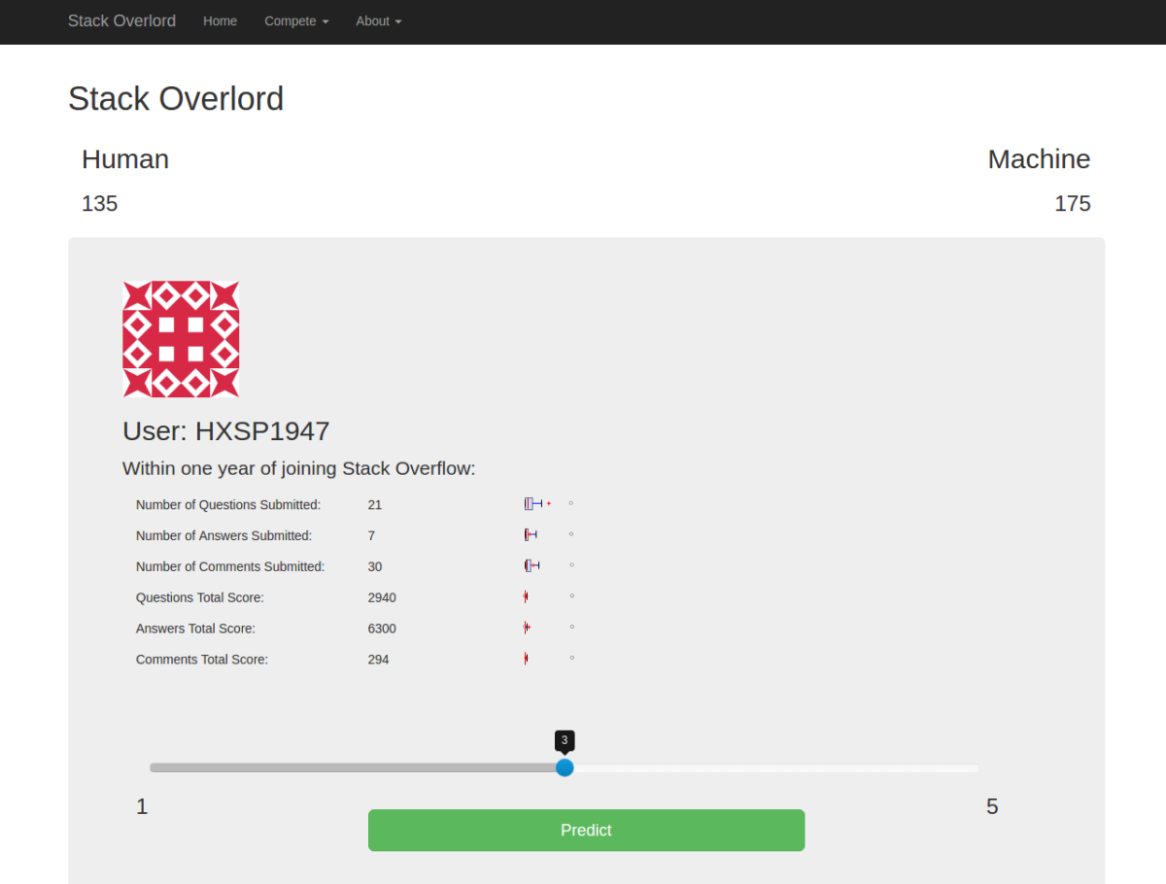
Task: Click the Human score 135
Action: pos(100,204)
